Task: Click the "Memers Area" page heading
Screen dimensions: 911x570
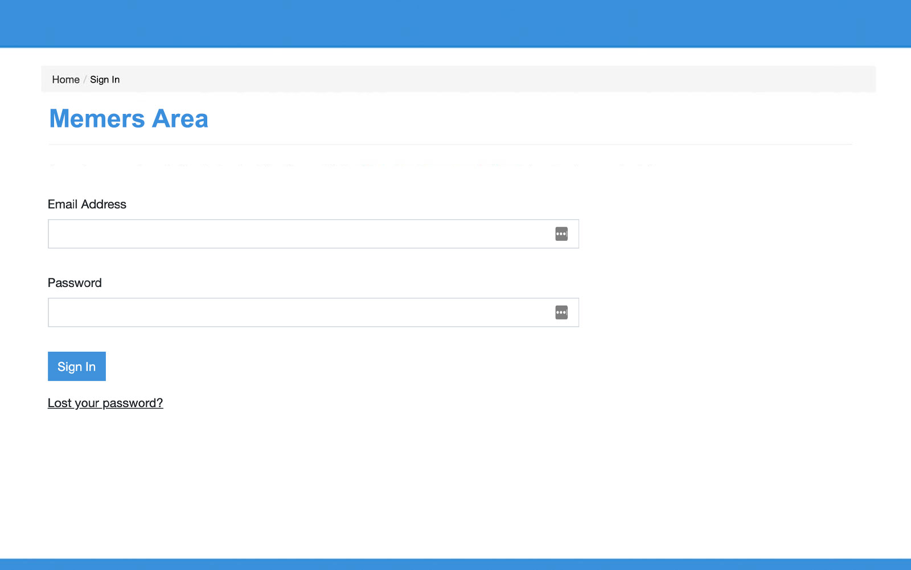Action: (x=128, y=118)
